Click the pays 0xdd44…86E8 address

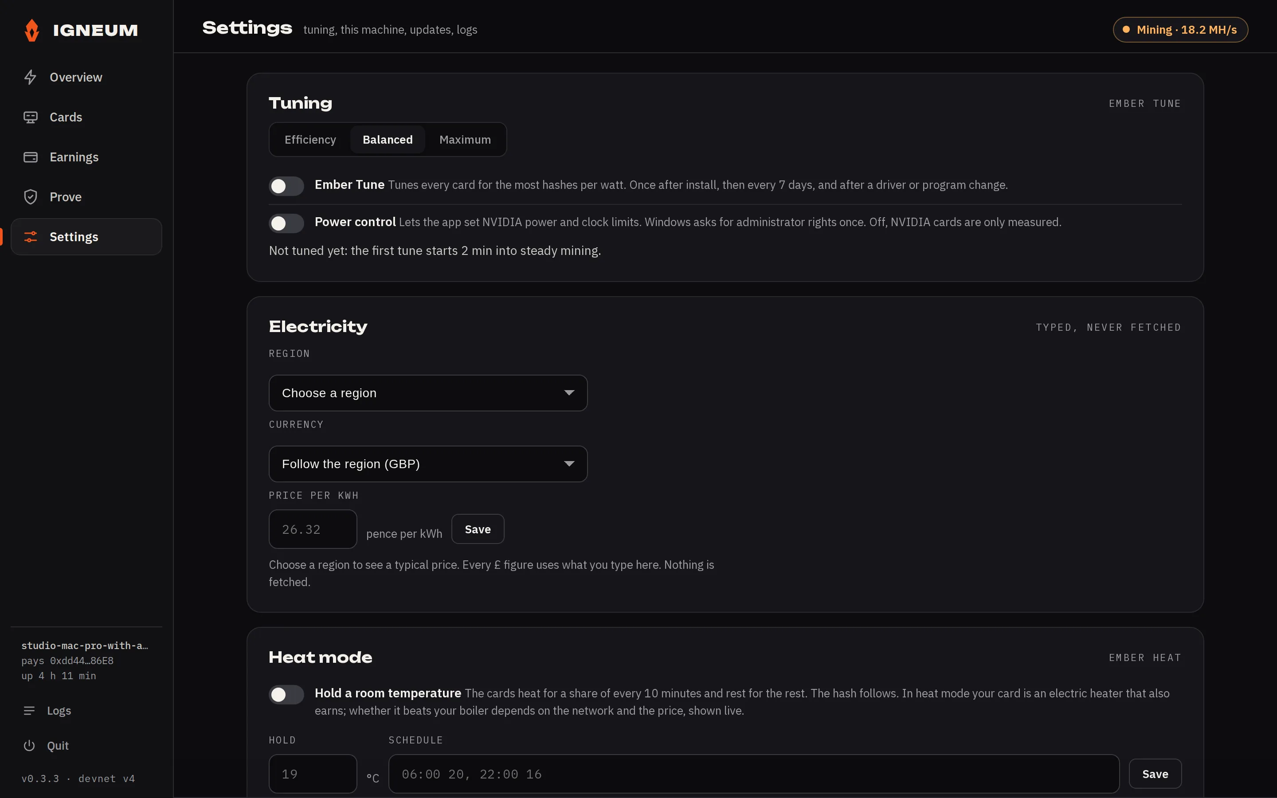(67, 661)
